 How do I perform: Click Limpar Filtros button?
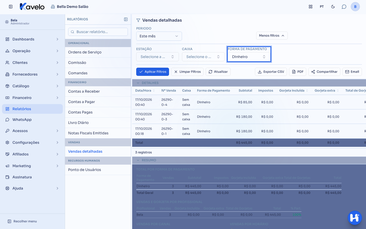point(187,72)
